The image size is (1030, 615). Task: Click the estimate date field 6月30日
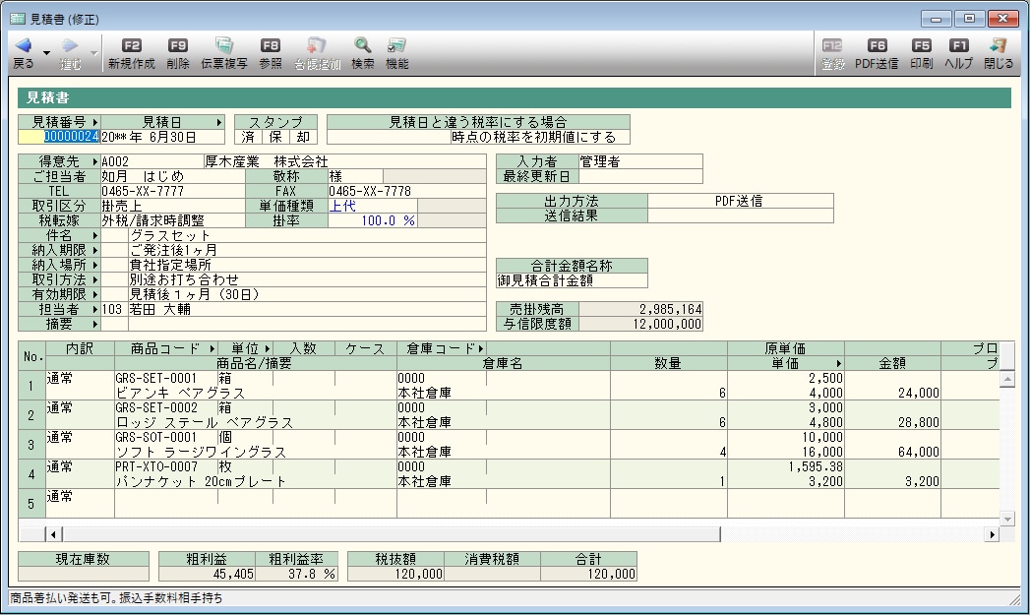162,137
